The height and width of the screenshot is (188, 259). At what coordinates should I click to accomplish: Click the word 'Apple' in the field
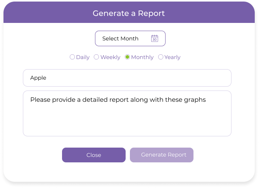click(38, 78)
